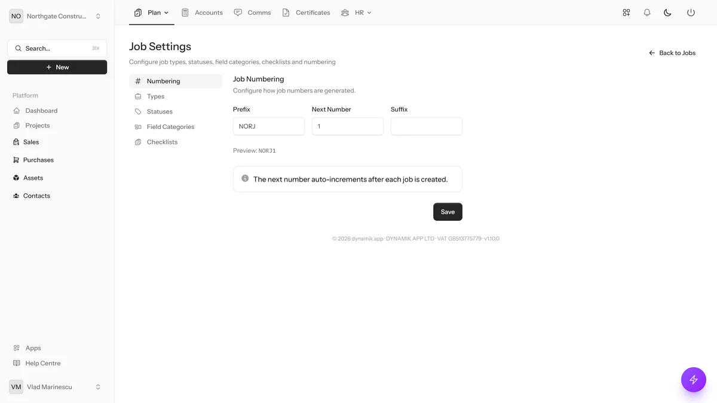Click the Checklists icon

(138, 142)
